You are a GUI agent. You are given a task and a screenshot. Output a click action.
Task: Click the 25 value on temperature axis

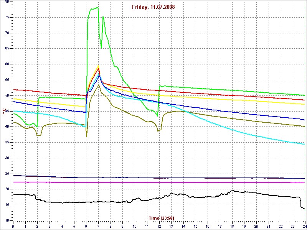pyautogui.click(x=7, y=174)
